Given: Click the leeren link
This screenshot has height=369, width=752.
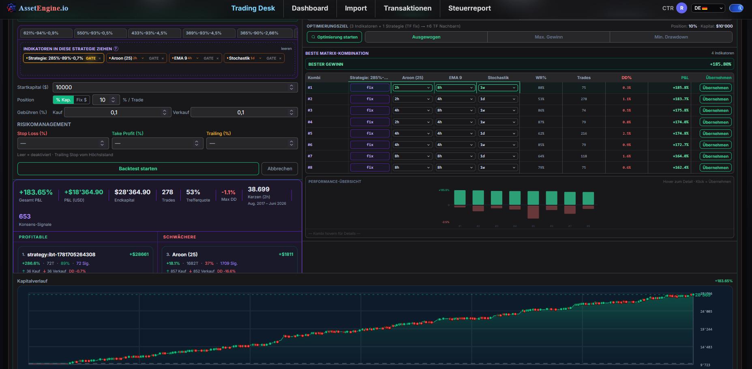Looking at the screenshot, I should [x=286, y=49].
